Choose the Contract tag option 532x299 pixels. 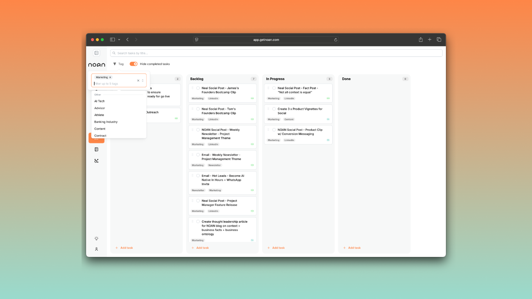tap(119, 135)
